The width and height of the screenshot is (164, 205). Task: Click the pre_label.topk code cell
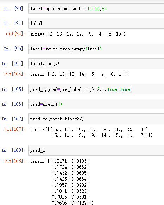click(96, 89)
